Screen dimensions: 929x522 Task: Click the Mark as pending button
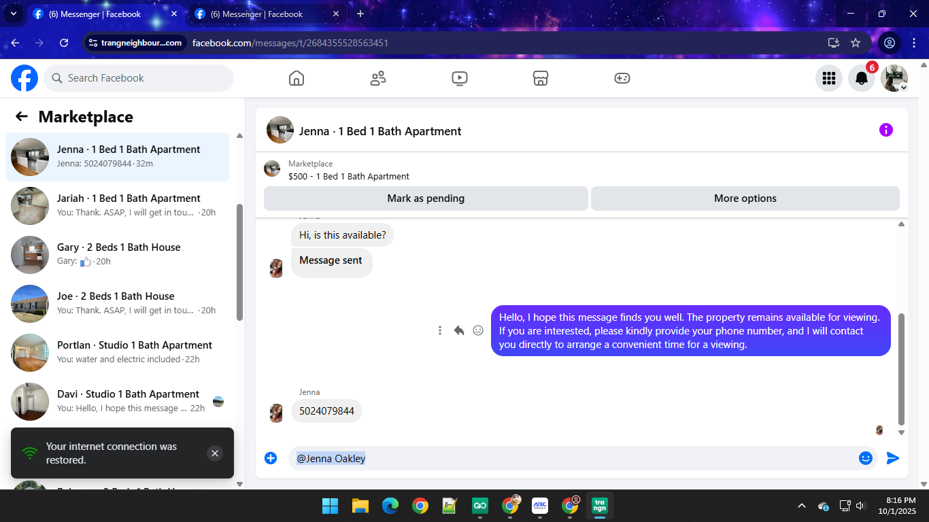[426, 198]
